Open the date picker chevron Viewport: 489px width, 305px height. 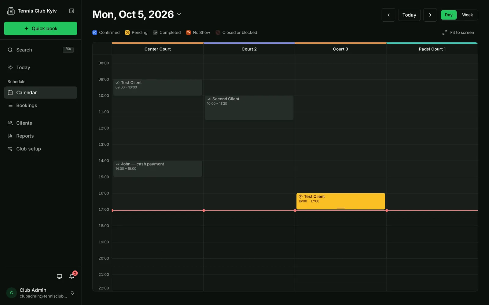[179, 14]
